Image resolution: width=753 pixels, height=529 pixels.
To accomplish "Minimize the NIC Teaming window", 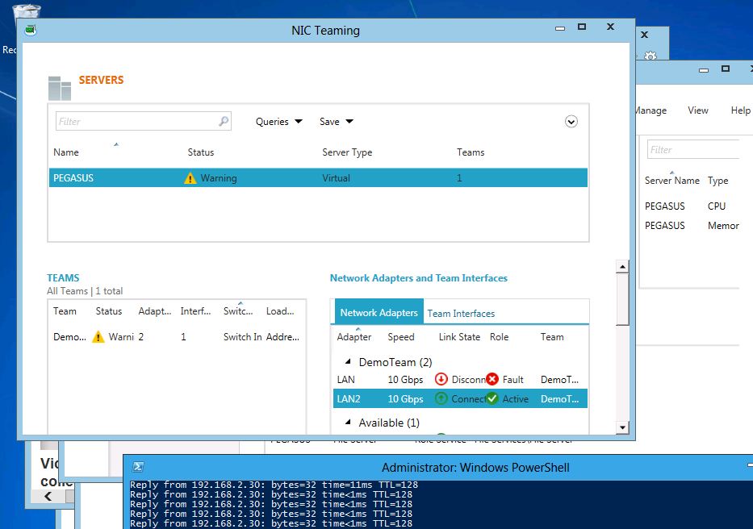I will click(559, 28).
